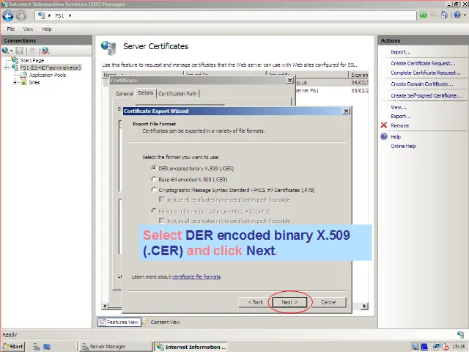Switch to Features View tab
This screenshot has height=352, width=469.
[119, 322]
